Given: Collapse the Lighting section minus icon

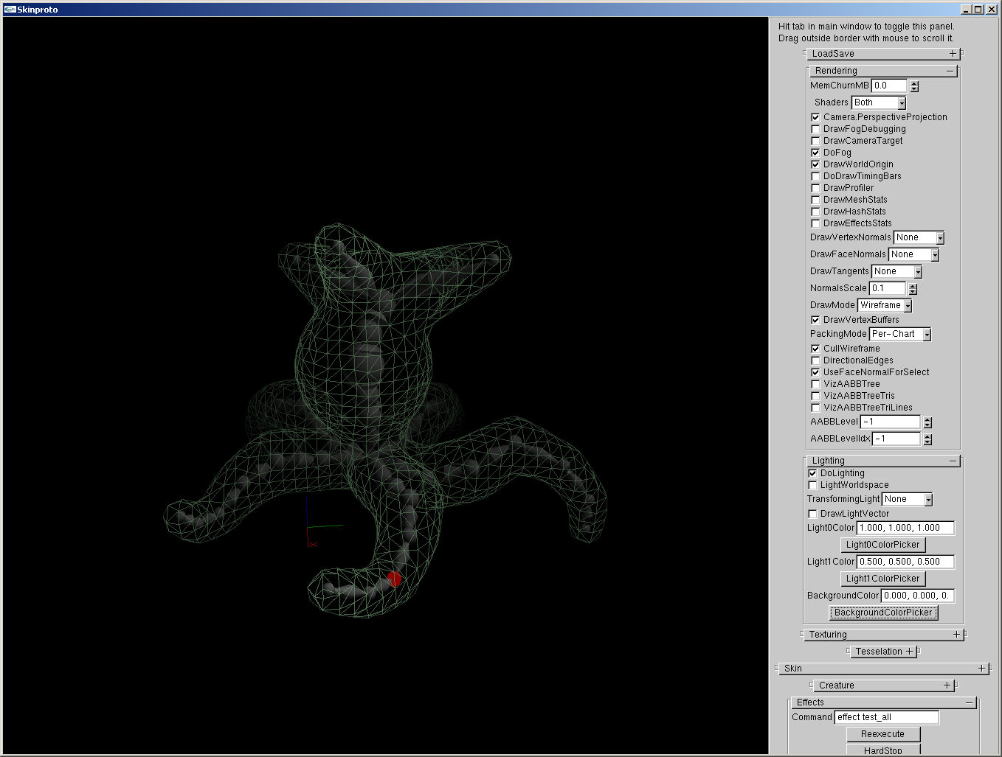Looking at the screenshot, I should 953,461.
